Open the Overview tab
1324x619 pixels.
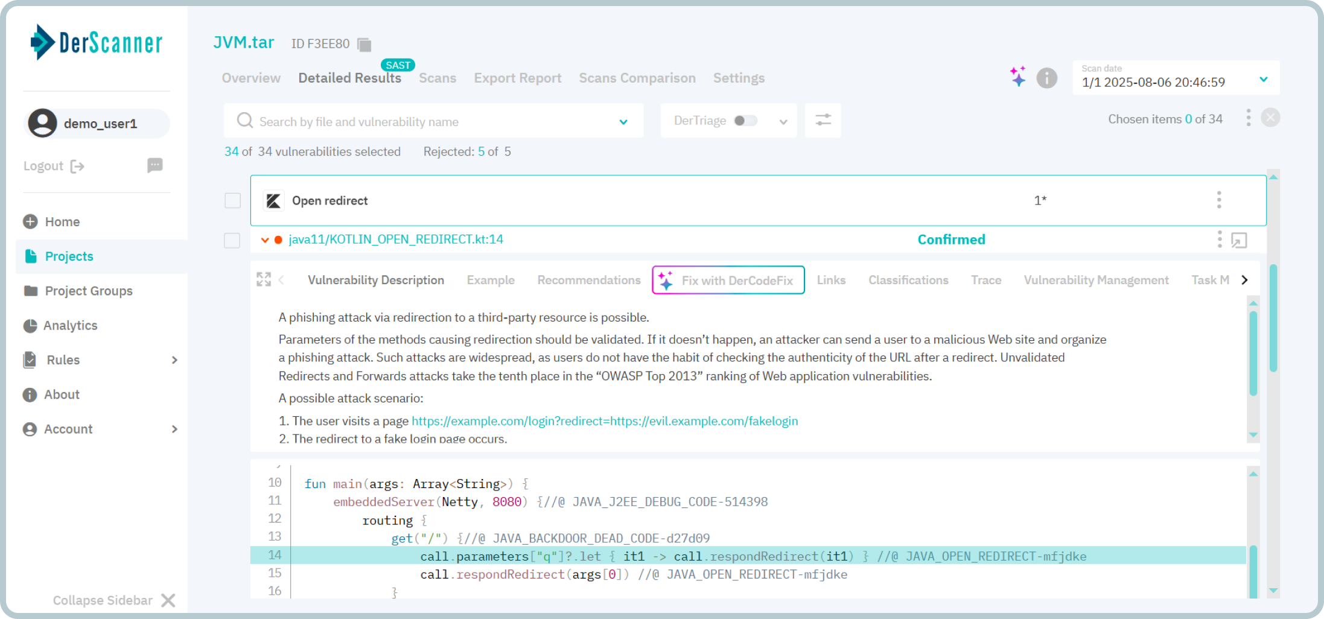pyautogui.click(x=251, y=78)
